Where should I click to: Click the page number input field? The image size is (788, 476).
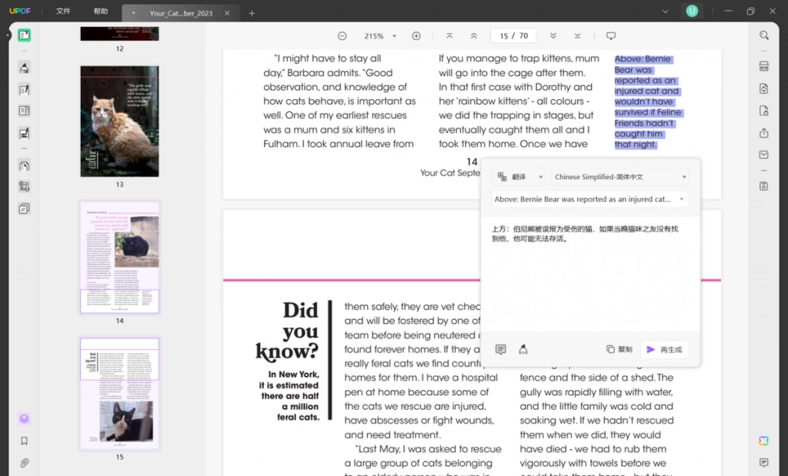coord(513,35)
